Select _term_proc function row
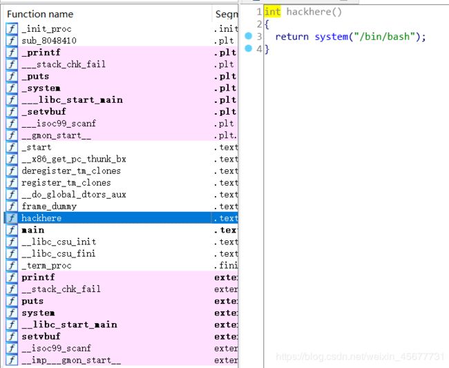 (x=122, y=266)
